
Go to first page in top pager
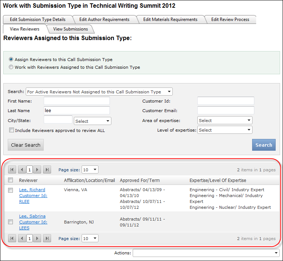[12, 169]
